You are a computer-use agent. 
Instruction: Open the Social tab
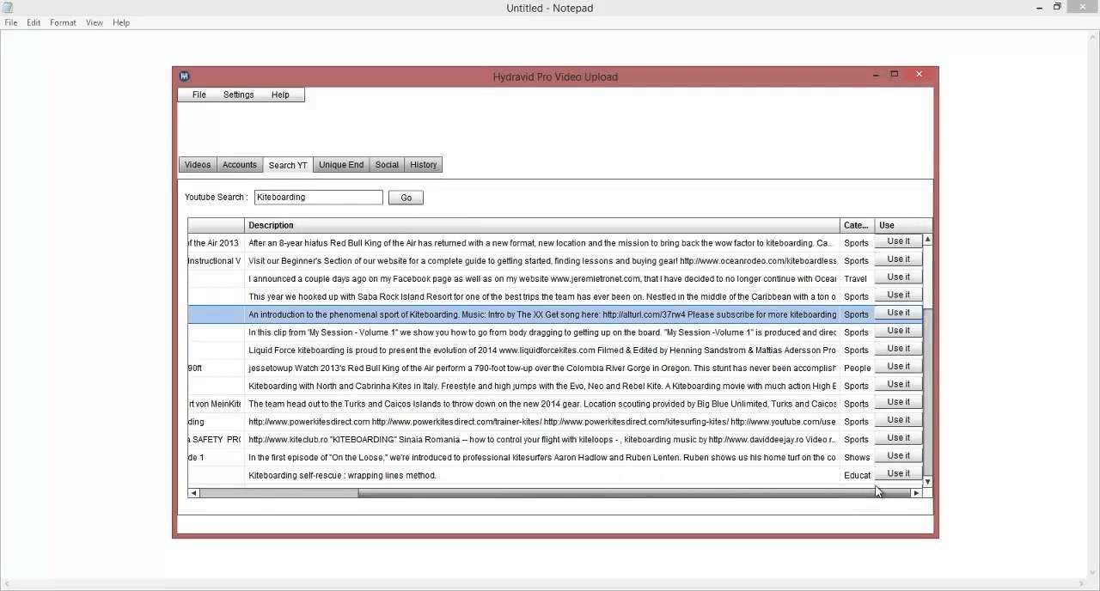(x=387, y=165)
